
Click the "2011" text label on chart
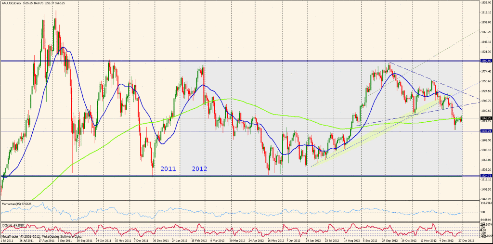click(168, 169)
